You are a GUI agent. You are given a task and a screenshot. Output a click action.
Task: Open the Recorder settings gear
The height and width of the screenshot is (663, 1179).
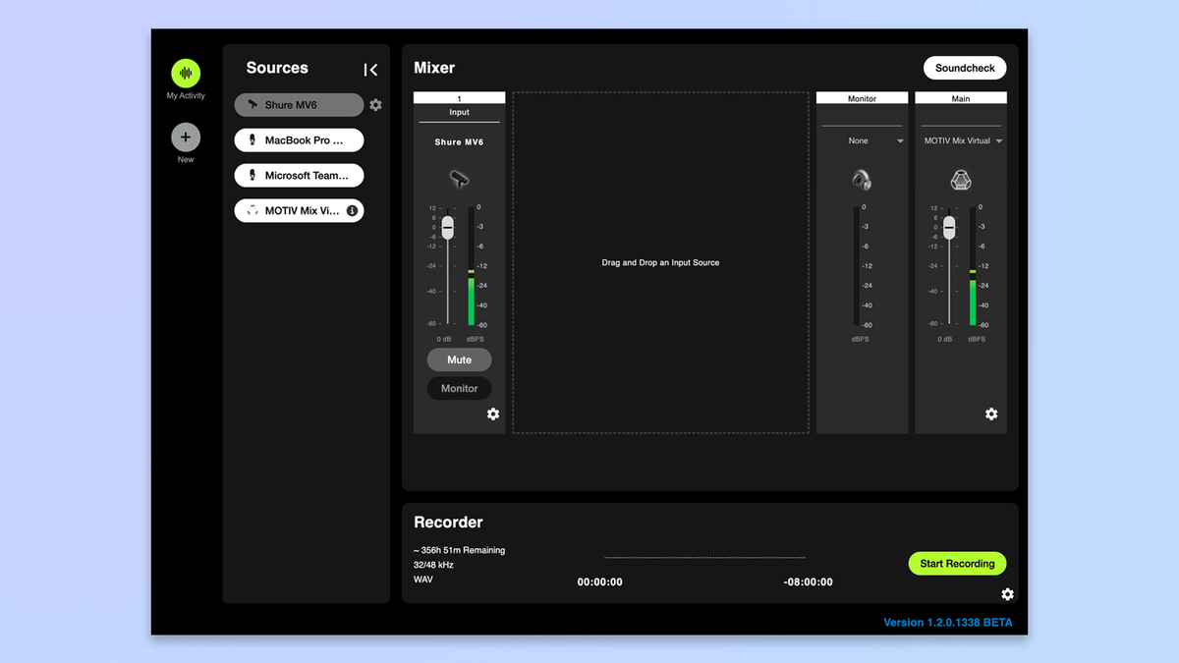[1007, 594]
